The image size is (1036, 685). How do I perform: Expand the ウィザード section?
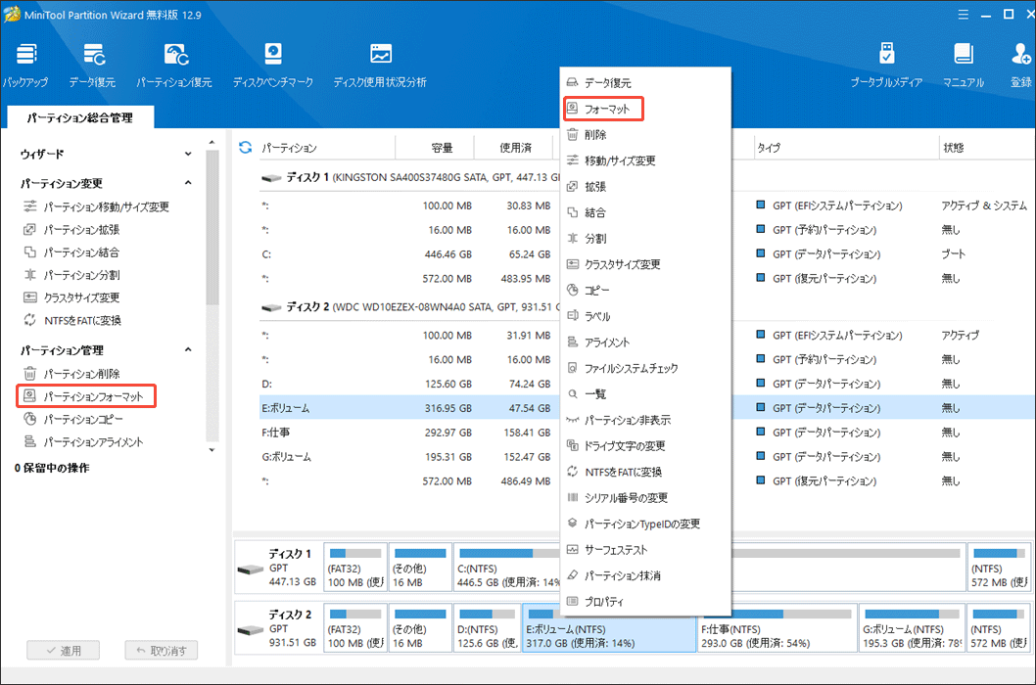click(106, 154)
